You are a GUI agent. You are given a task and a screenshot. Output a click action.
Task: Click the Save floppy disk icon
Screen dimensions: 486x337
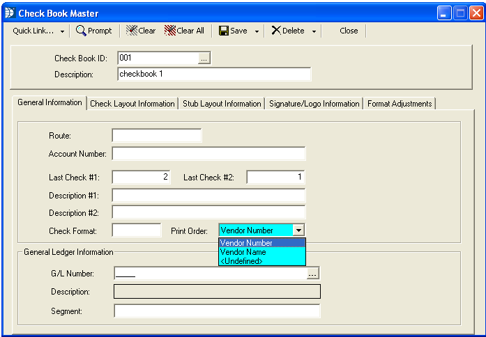(223, 31)
